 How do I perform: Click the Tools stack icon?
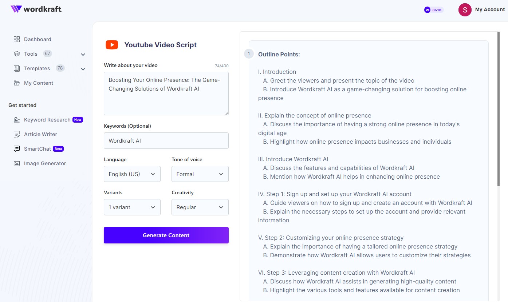click(x=16, y=53)
